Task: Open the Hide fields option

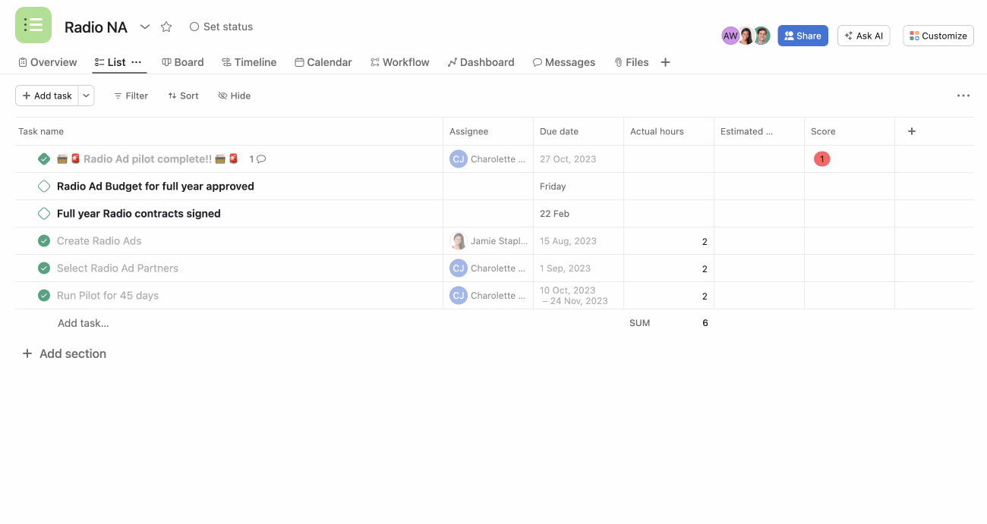Action: (234, 96)
